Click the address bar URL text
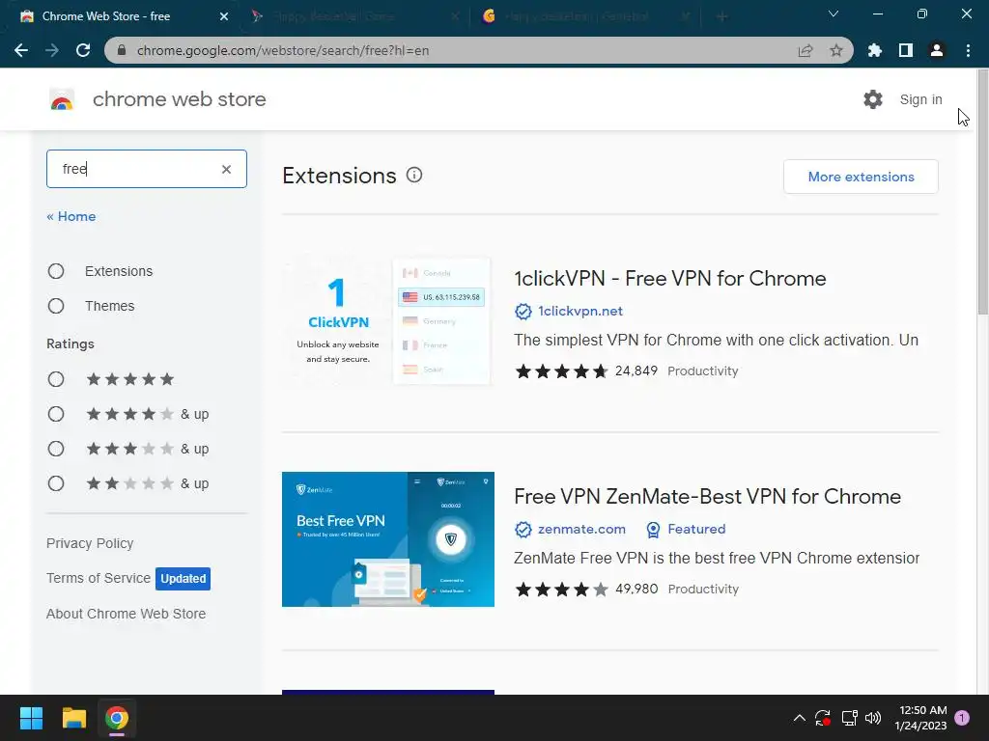Image resolution: width=989 pixels, height=741 pixels. (283, 50)
